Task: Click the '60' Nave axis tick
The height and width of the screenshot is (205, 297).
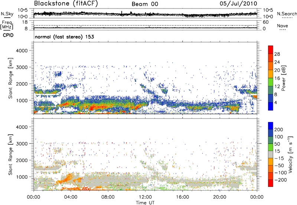Action: (x=265, y=22)
